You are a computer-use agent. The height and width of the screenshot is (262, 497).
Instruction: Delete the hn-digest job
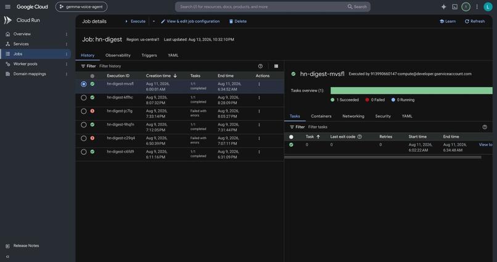click(238, 21)
